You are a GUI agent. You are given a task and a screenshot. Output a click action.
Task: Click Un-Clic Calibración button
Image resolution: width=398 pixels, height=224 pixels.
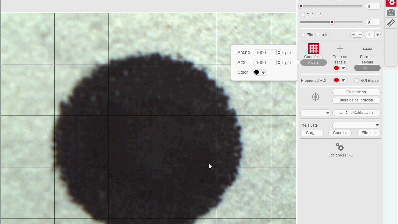point(356,113)
